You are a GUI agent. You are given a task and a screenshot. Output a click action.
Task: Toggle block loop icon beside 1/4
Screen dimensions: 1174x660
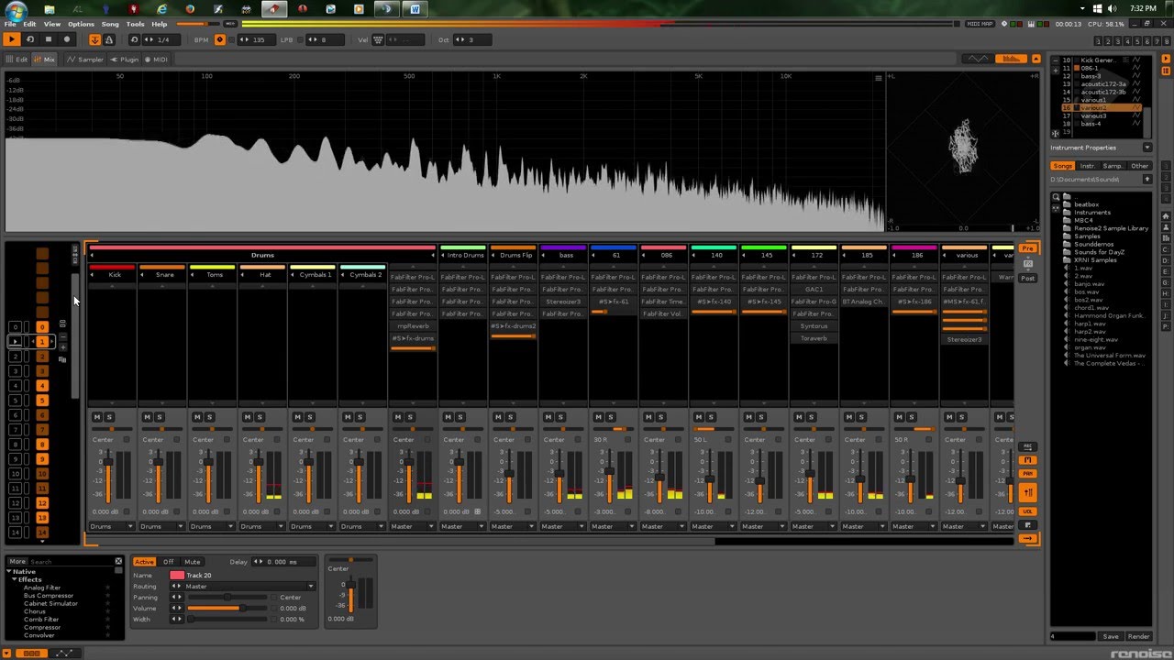point(135,39)
